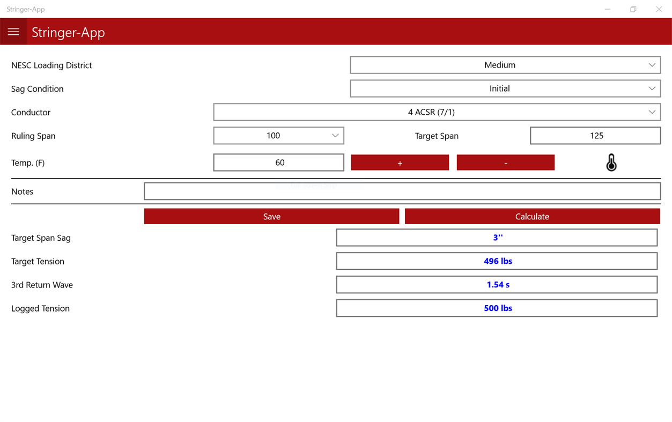
Task: Click the Logged Tension field showing 500 lbs
Action: pyautogui.click(x=497, y=308)
